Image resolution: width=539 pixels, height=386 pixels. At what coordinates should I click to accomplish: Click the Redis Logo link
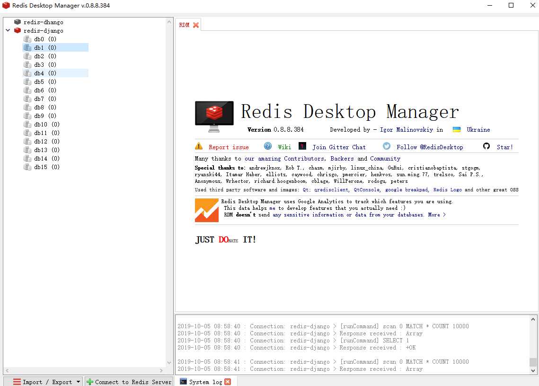[448, 189]
